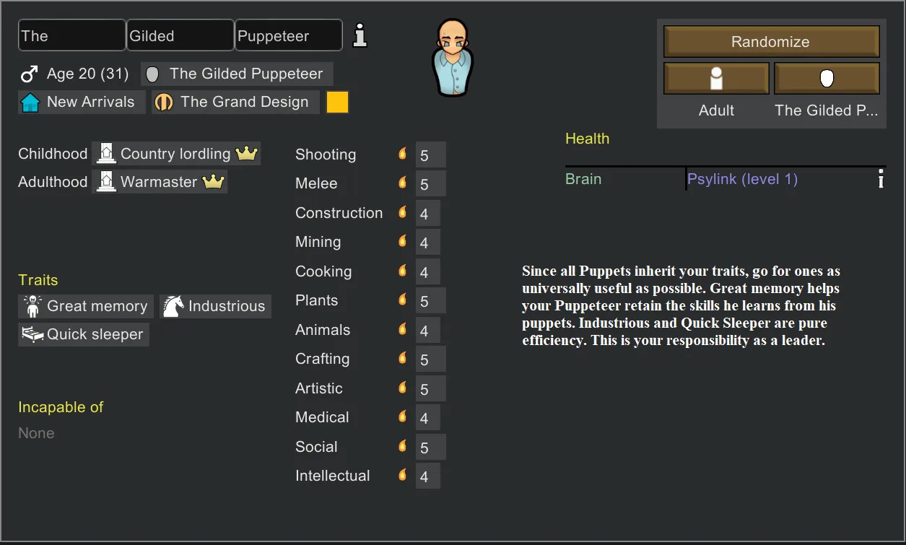This screenshot has height=545, width=906.
Task: Toggle Intellectual passion flame icon
Action: point(402,475)
